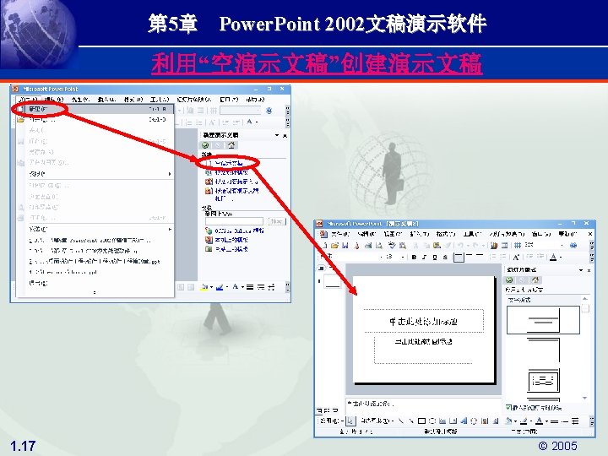Image resolution: width=608 pixels, height=456 pixels.
Task: Click green back arrow in slide layout task pane
Action: click(509, 280)
